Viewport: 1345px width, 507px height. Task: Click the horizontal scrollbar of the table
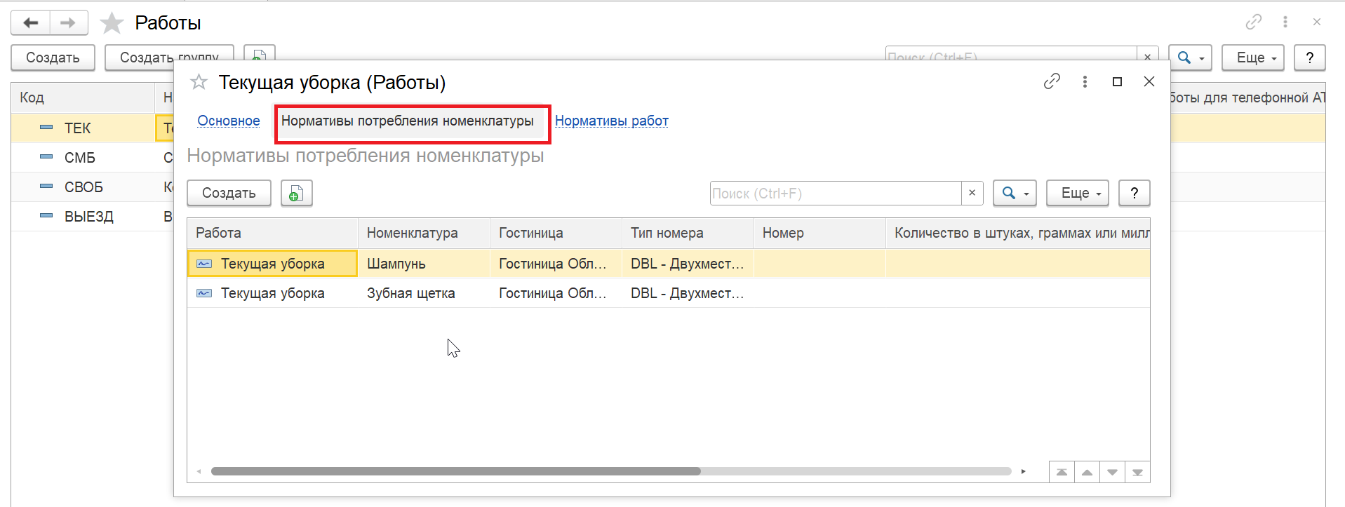(456, 471)
